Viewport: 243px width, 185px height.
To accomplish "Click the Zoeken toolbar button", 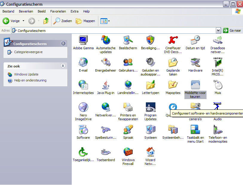I will tap(62, 21).
